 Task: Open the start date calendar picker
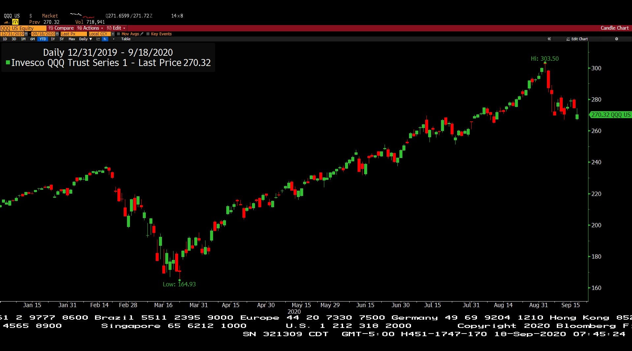pyautogui.click(x=26, y=34)
